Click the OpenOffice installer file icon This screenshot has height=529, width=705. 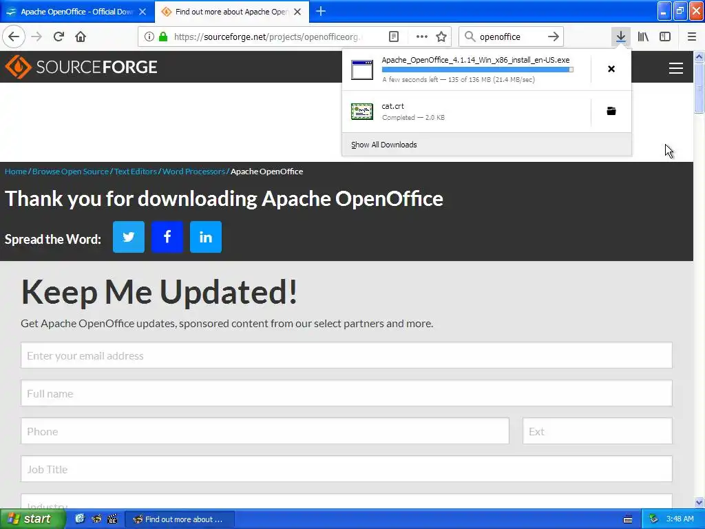tap(362, 70)
